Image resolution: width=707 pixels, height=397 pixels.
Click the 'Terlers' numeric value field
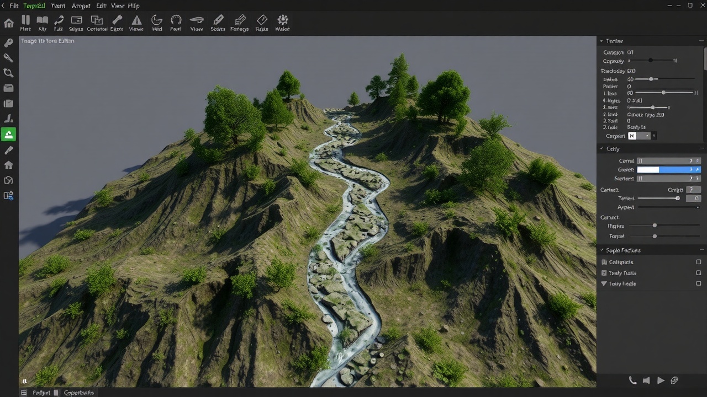coord(693,198)
